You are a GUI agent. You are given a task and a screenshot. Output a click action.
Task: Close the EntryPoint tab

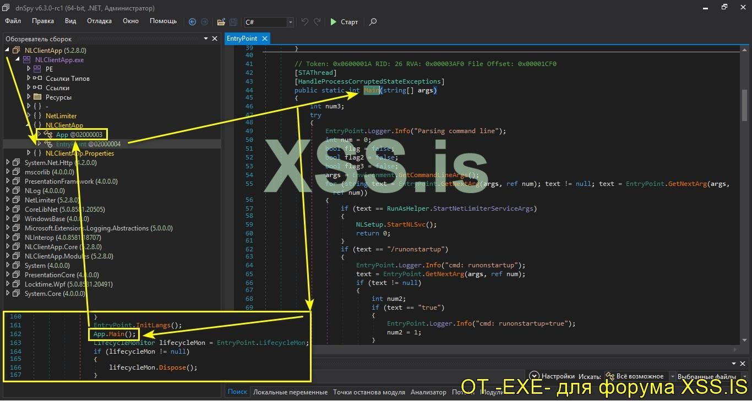[x=264, y=39]
